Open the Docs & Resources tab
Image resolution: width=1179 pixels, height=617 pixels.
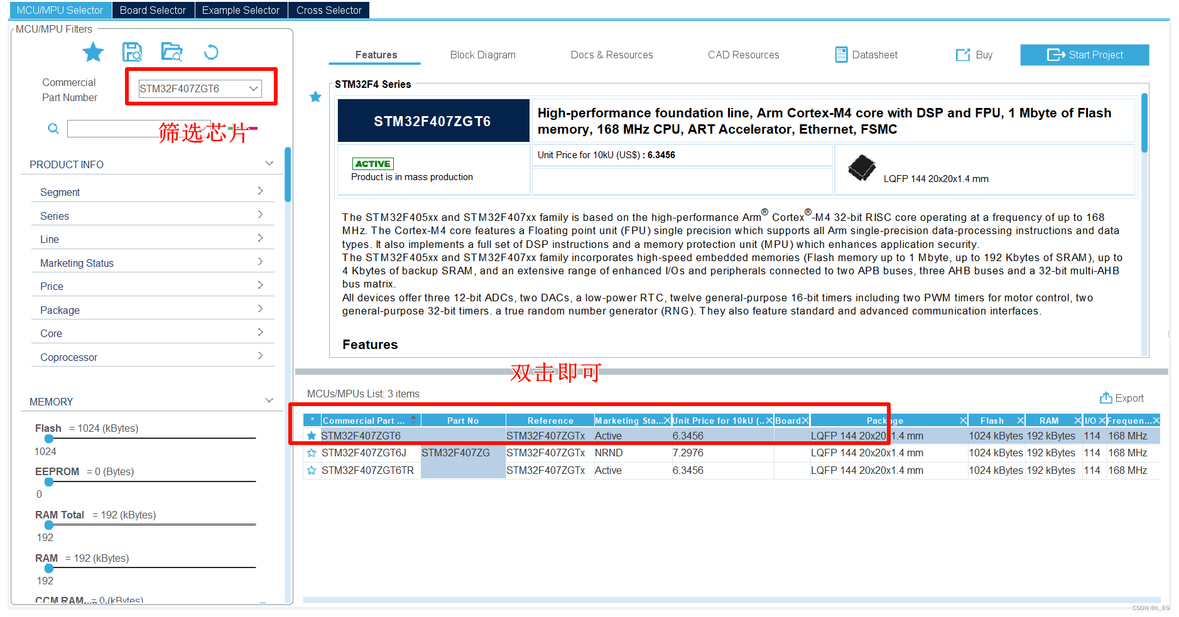pyautogui.click(x=612, y=55)
